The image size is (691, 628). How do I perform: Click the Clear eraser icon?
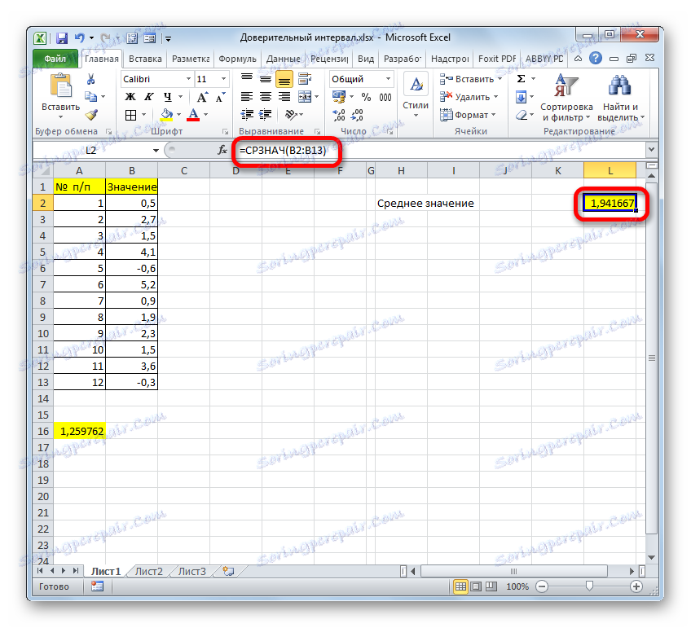521,115
